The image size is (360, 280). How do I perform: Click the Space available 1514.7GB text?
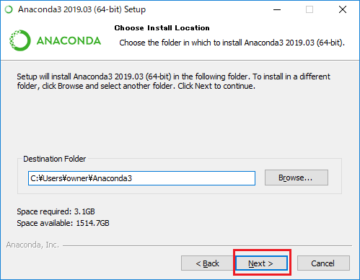(63, 223)
